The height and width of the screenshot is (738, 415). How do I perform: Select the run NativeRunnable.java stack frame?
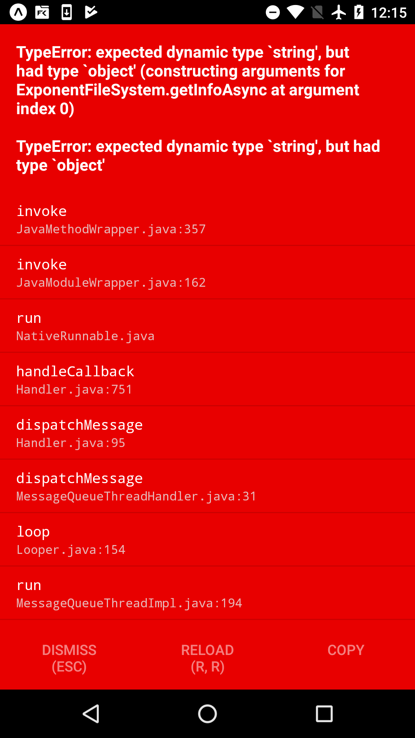207,326
